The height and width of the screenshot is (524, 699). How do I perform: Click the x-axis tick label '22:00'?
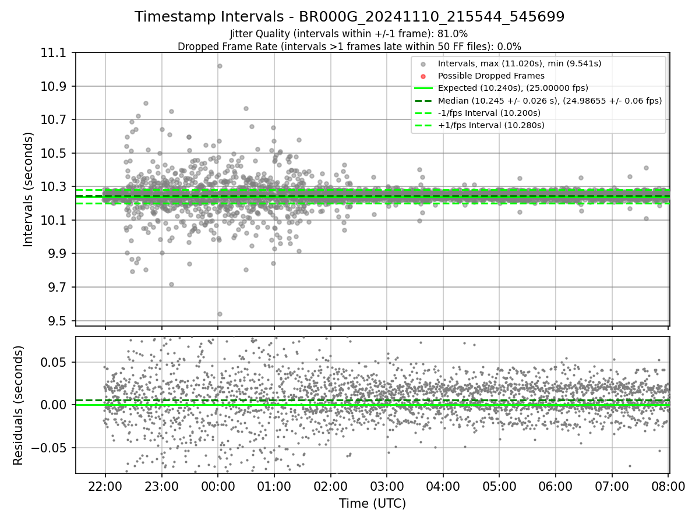pos(105,487)
